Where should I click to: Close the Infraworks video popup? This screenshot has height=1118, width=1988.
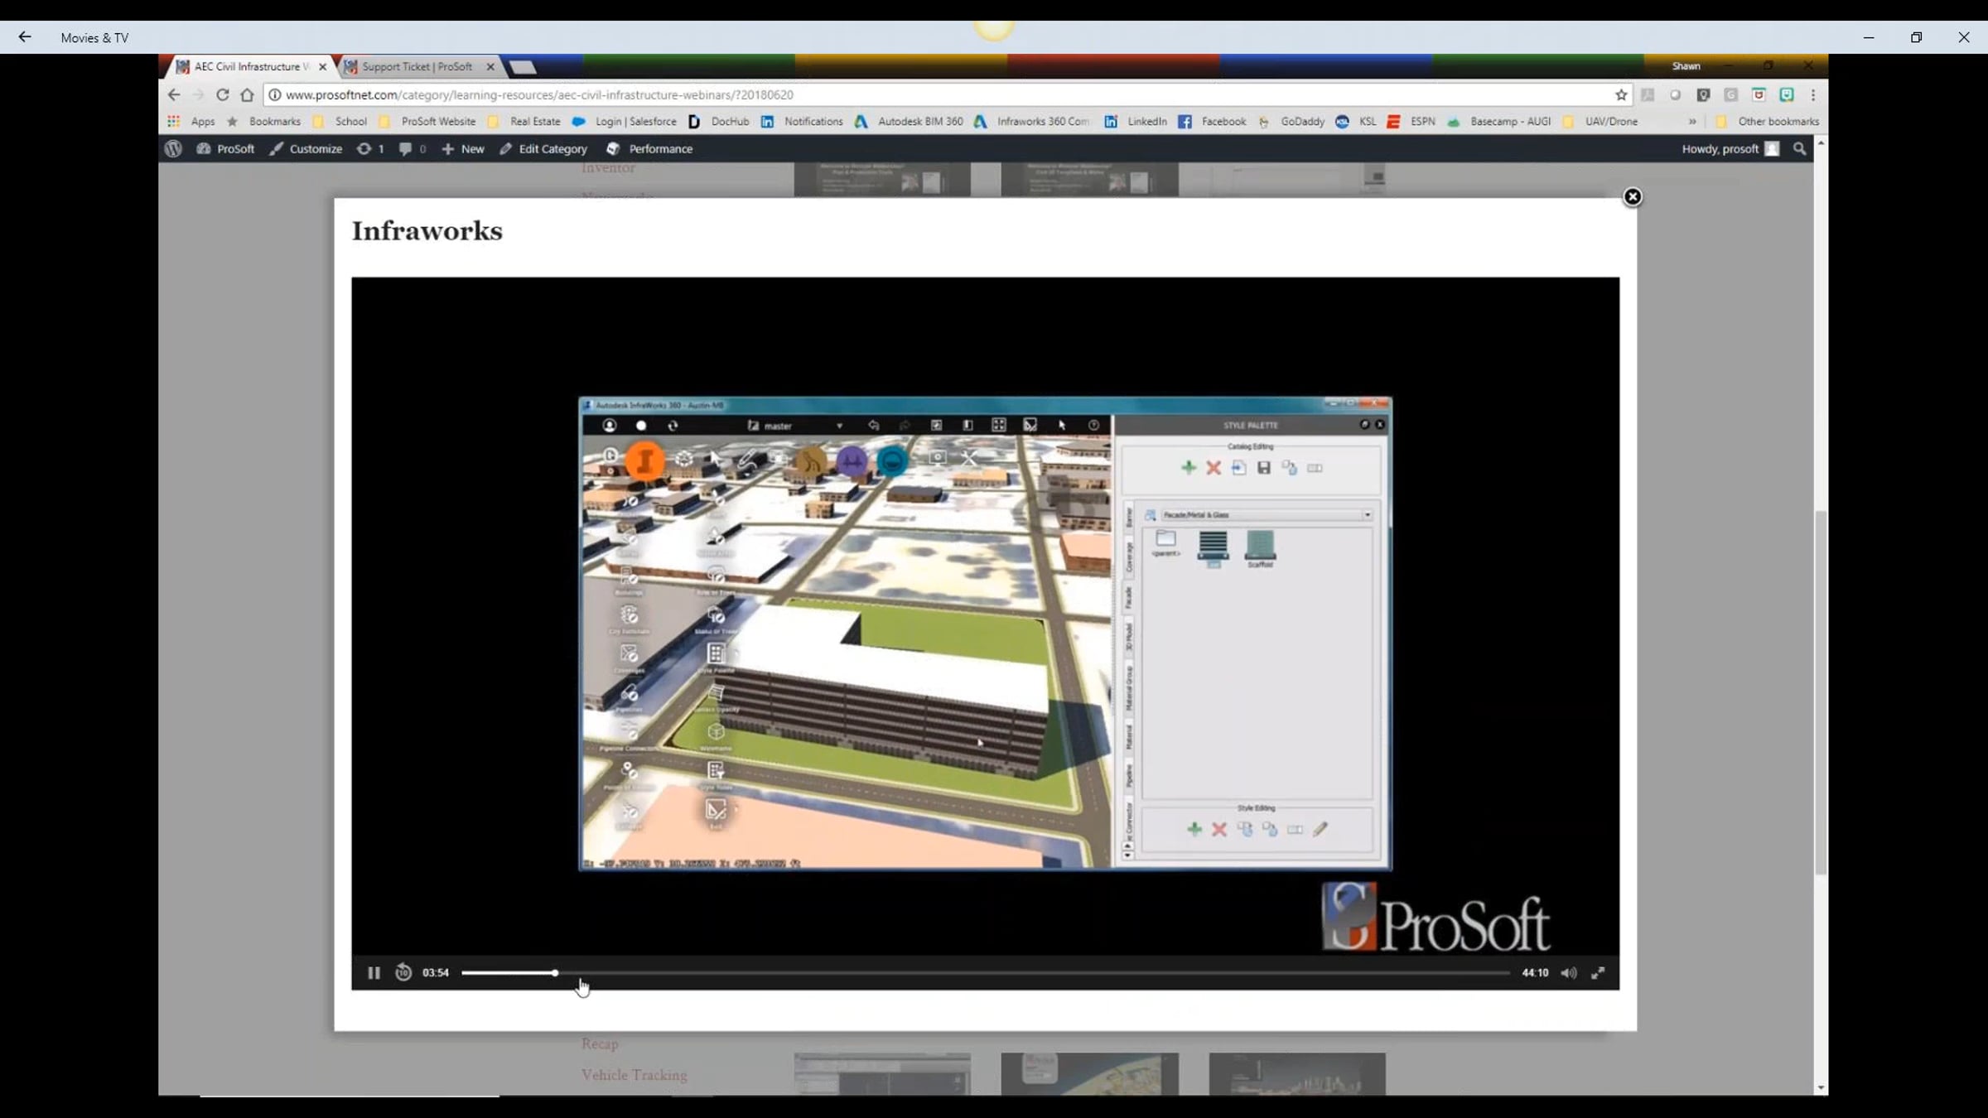(1632, 197)
